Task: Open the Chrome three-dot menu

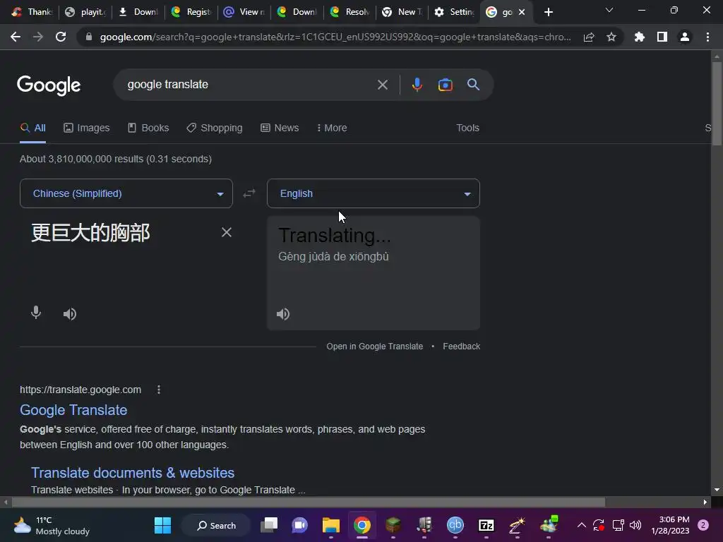Action: (707, 37)
